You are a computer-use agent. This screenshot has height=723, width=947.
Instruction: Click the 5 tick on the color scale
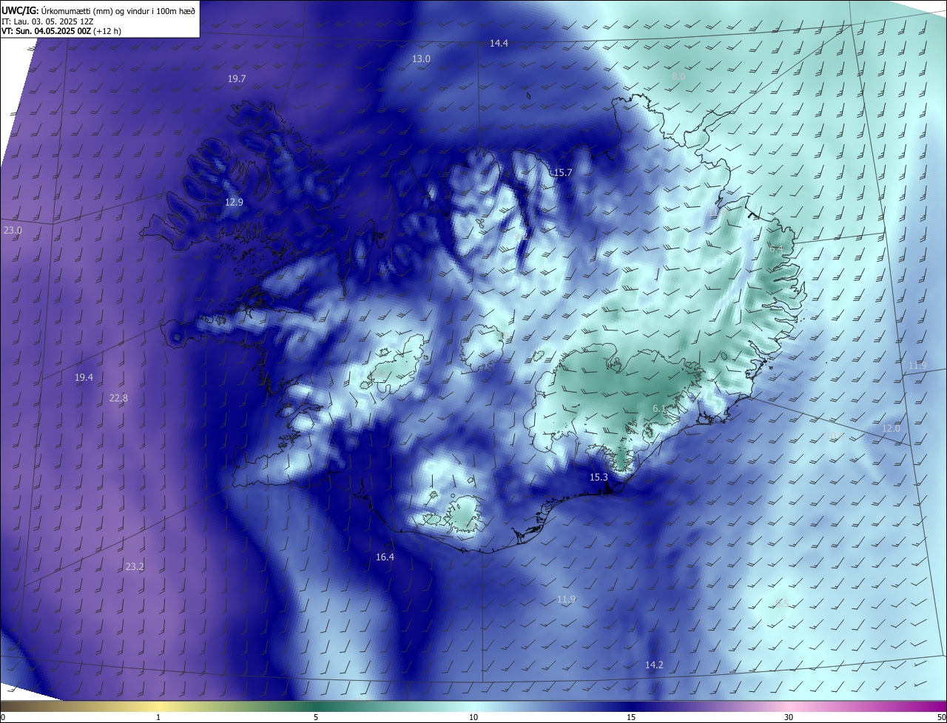316,717
